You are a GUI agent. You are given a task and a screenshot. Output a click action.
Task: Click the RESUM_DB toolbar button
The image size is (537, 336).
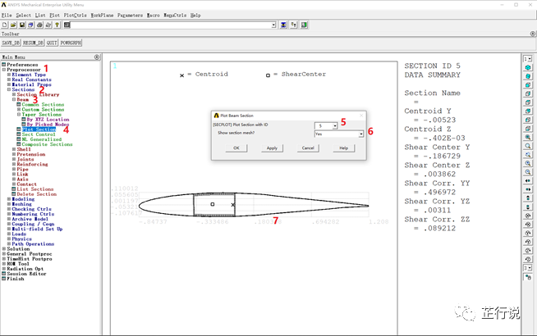33,43
